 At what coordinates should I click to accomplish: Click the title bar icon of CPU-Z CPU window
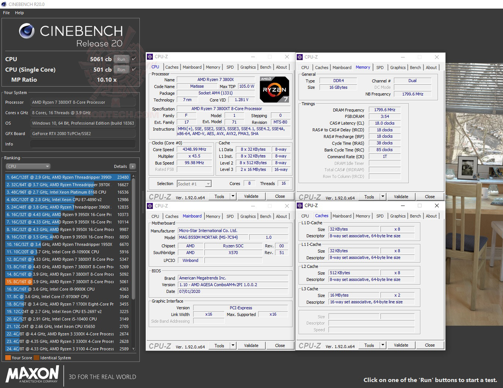click(150, 57)
